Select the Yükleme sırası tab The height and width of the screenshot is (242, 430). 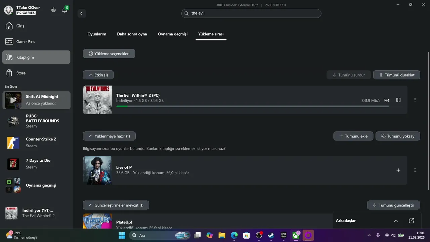click(x=211, y=34)
